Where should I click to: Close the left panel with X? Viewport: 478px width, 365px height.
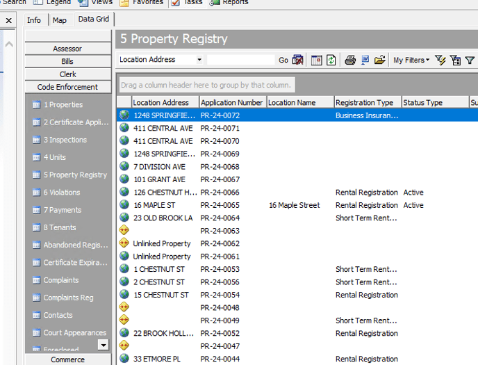click(x=9, y=20)
